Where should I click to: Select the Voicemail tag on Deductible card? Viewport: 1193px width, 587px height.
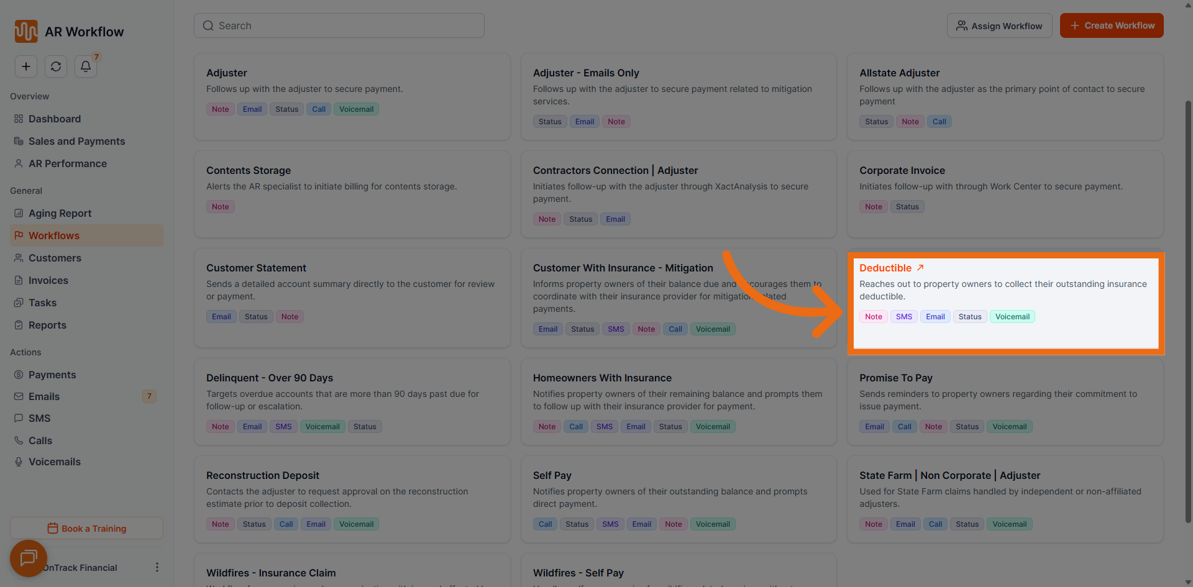1012,317
